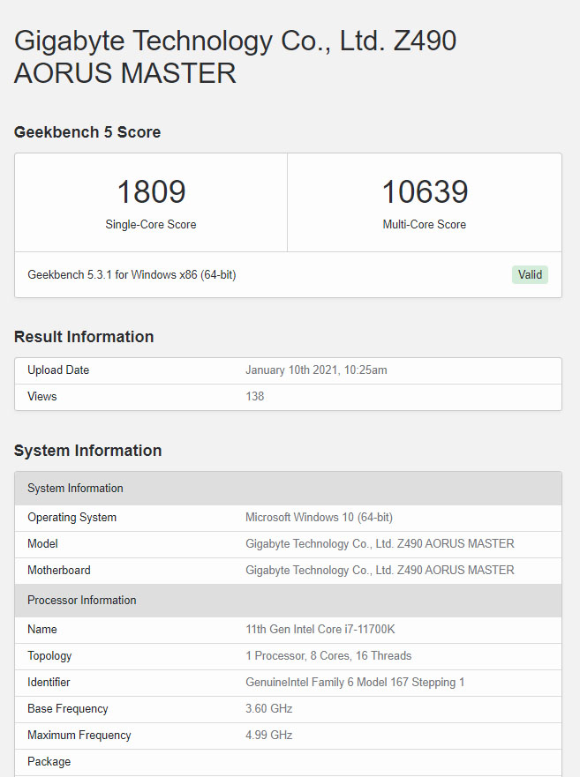Click the Motherboard row label
Screen dimensions: 580x777
click(x=59, y=570)
